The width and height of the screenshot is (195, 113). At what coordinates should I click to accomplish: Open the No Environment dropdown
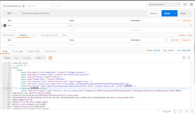point(164,5)
